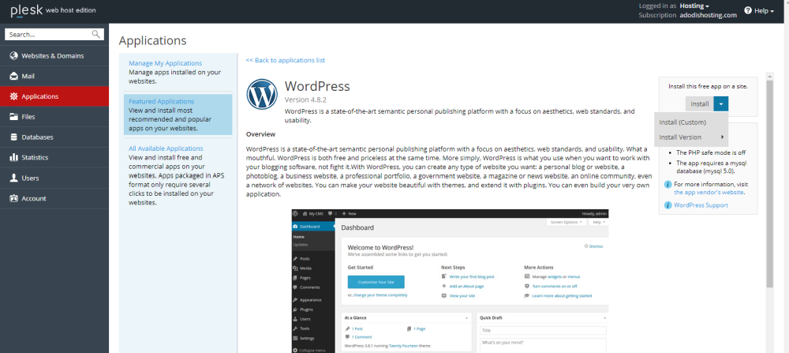Go to the Mail section
The height and width of the screenshot is (353, 789).
coord(54,76)
